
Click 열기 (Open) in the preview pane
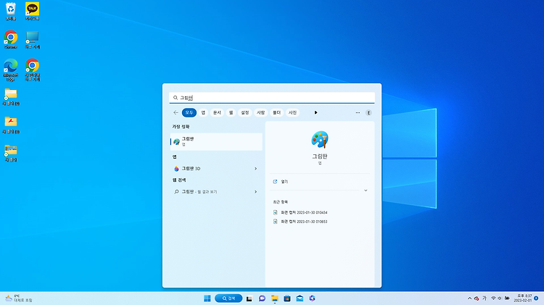284,182
